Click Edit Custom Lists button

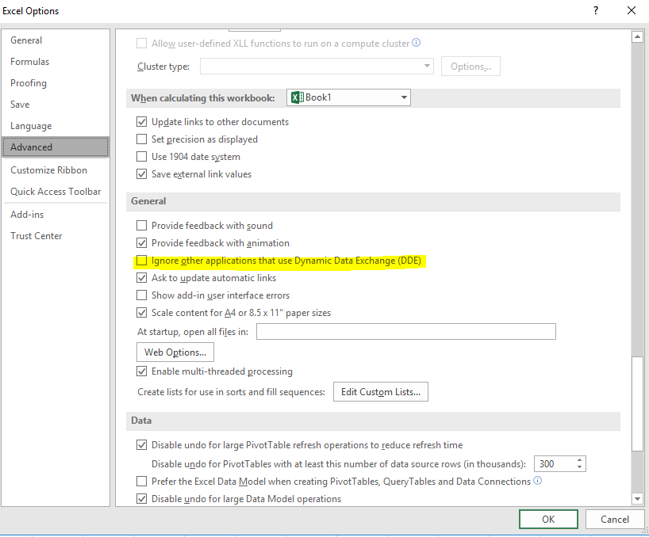[x=380, y=391]
